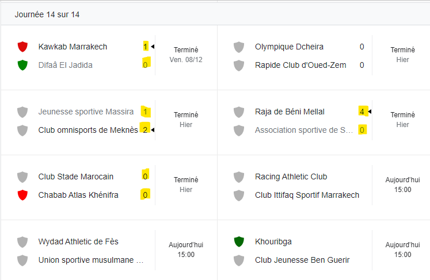
Task: Open Rapide Club d'Oued-Zem team link
Action: [300, 65]
